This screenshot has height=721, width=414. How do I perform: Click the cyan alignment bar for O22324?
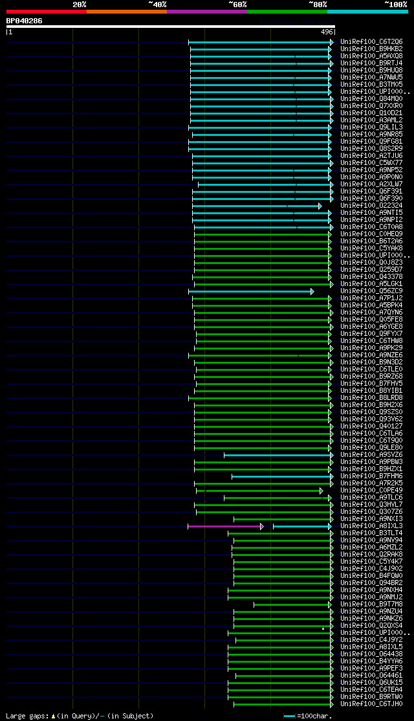coord(257,206)
